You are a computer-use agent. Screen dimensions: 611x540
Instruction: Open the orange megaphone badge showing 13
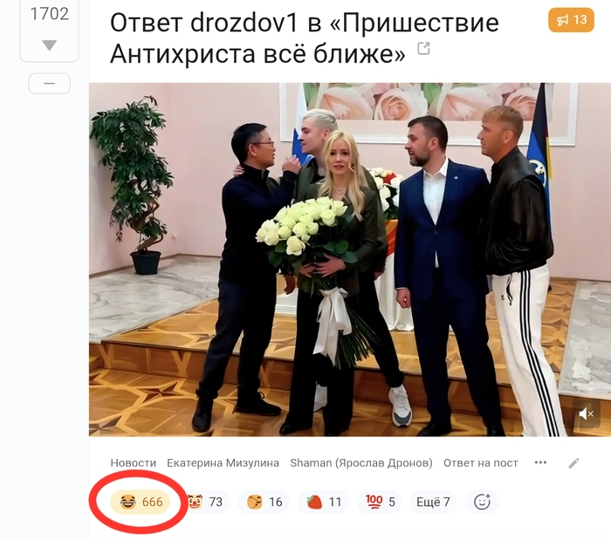[x=571, y=19]
